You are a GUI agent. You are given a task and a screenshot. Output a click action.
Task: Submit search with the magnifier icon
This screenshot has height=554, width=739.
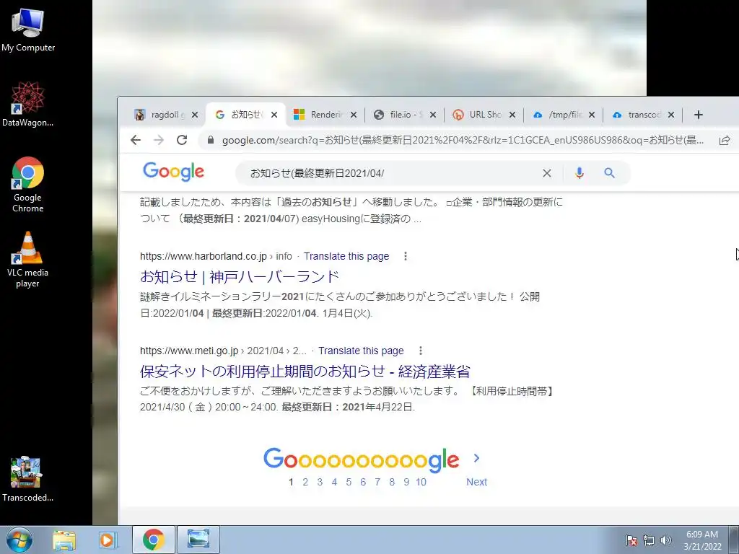[x=609, y=173]
